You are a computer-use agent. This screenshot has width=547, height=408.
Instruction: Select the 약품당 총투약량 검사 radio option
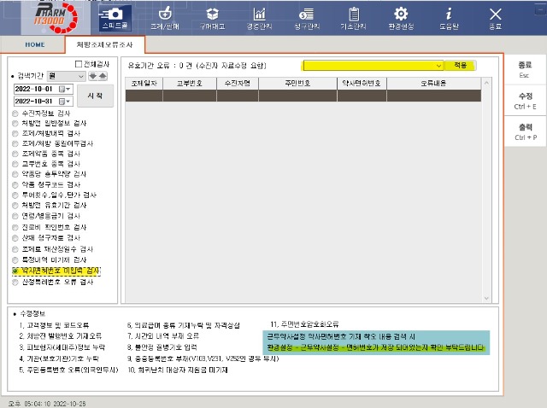click(x=15, y=174)
